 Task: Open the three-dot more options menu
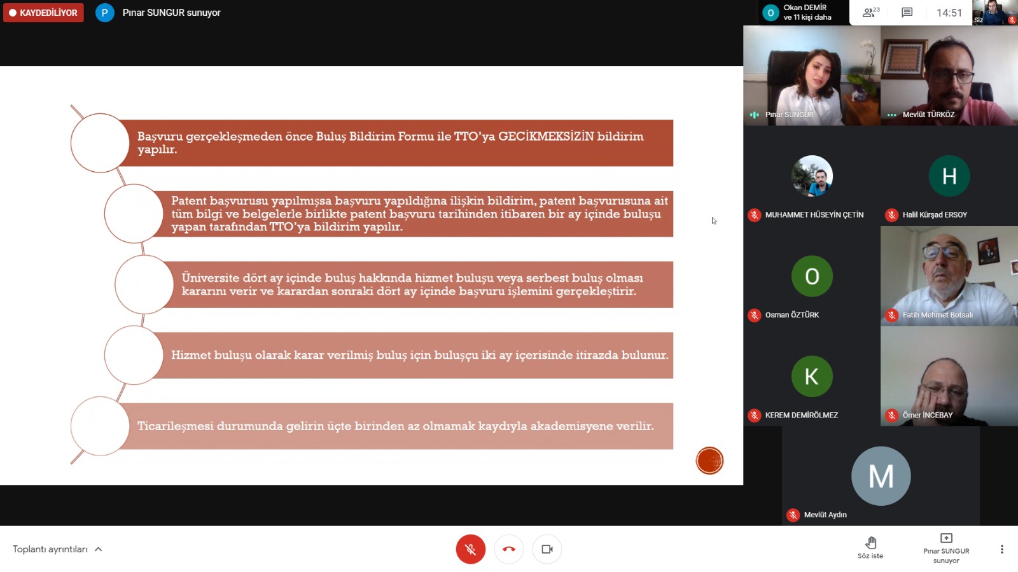click(x=1001, y=549)
